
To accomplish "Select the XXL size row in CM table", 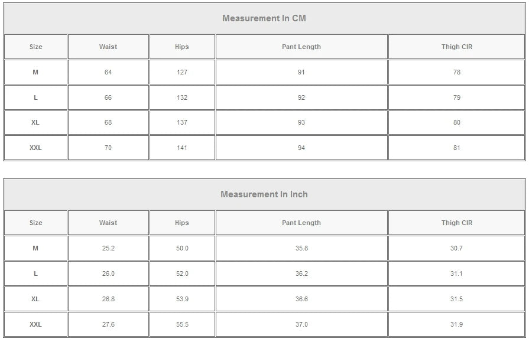I will [35, 148].
